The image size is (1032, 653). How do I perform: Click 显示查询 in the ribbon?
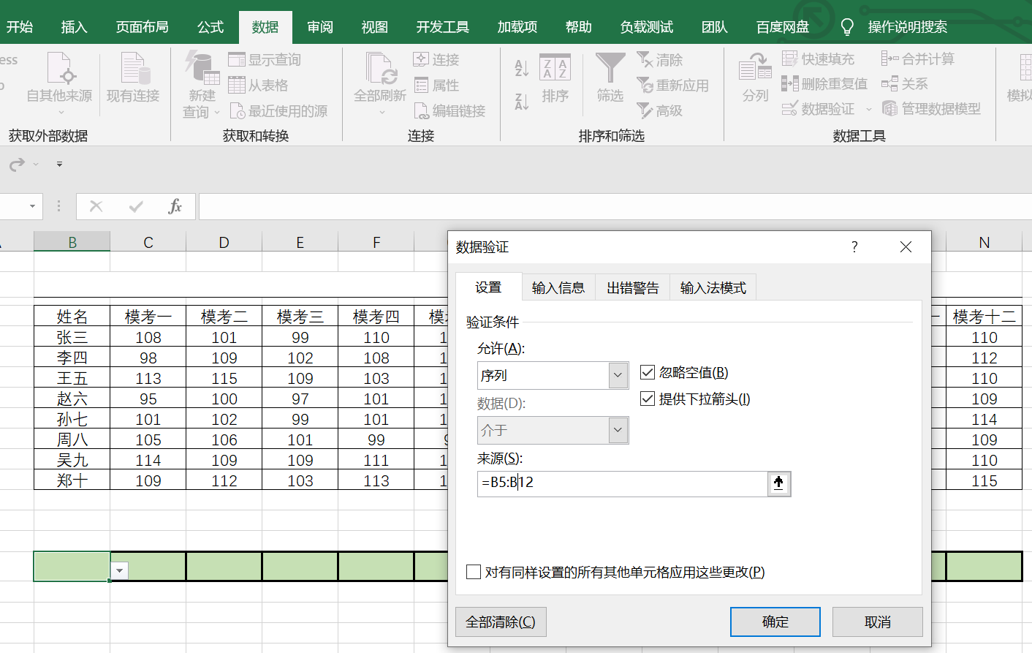pyautogui.click(x=265, y=59)
